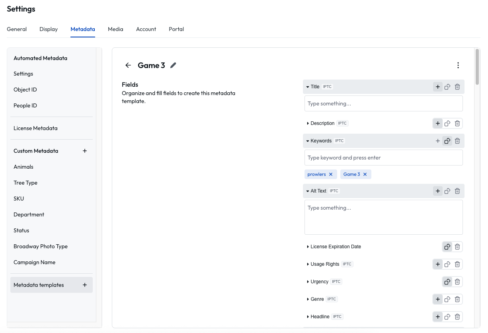Click the plus icon on Description field
The image size is (488, 333).
[x=438, y=123]
